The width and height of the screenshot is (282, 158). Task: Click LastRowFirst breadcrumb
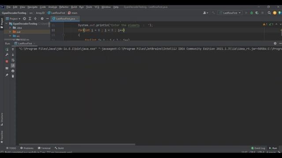click(x=56, y=13)
